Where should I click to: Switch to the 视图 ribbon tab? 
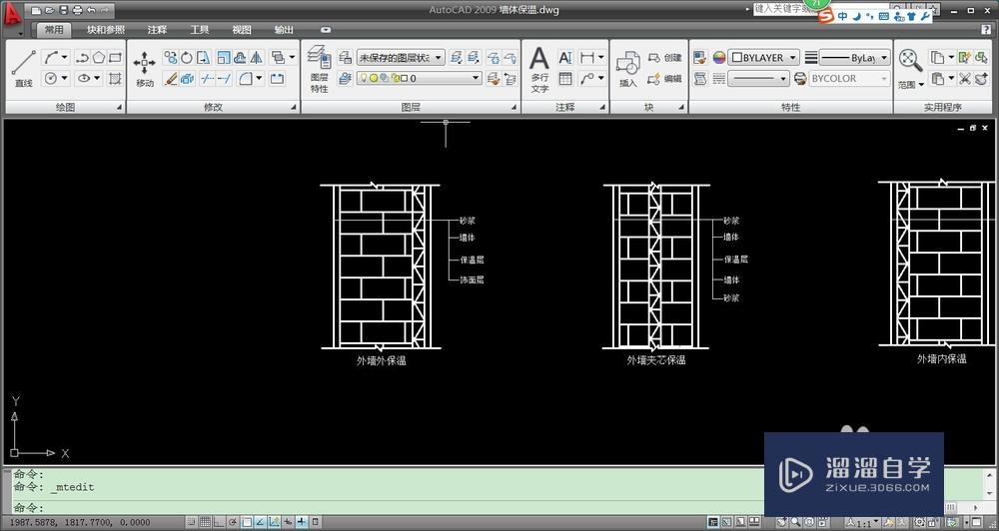click(242, 29)
